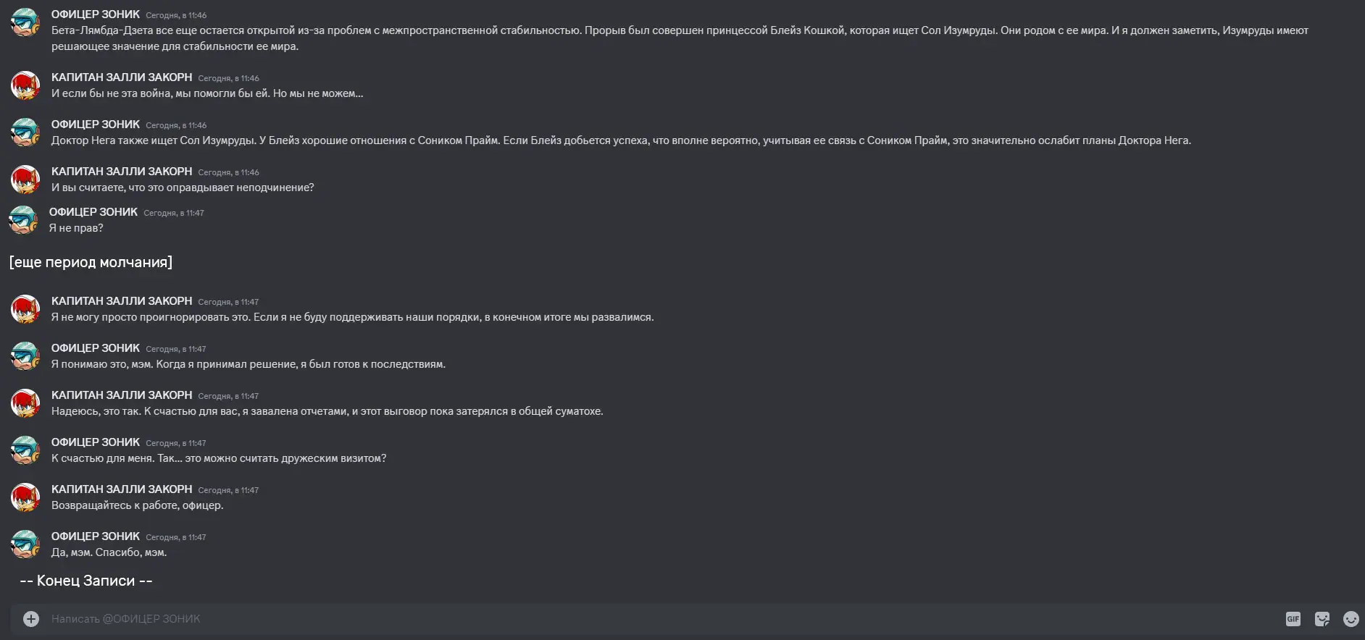Select username above "И вы считаете" message
This screenshot has width=1365, height=640.
click(122, 172)
